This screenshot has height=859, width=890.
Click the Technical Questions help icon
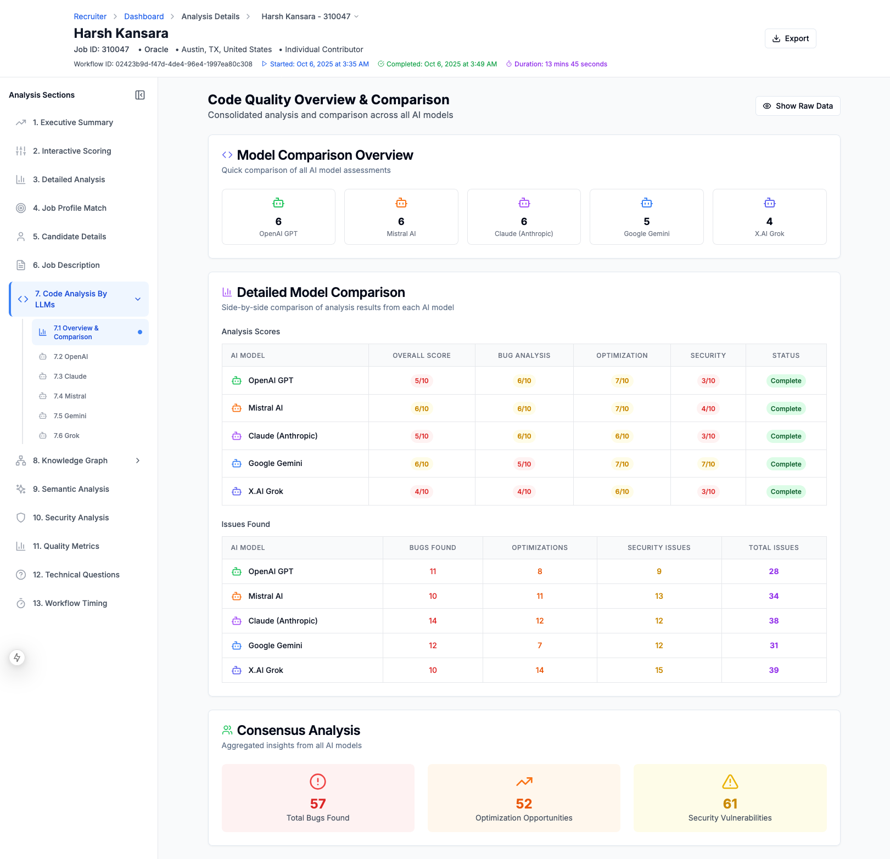point(21,575)
